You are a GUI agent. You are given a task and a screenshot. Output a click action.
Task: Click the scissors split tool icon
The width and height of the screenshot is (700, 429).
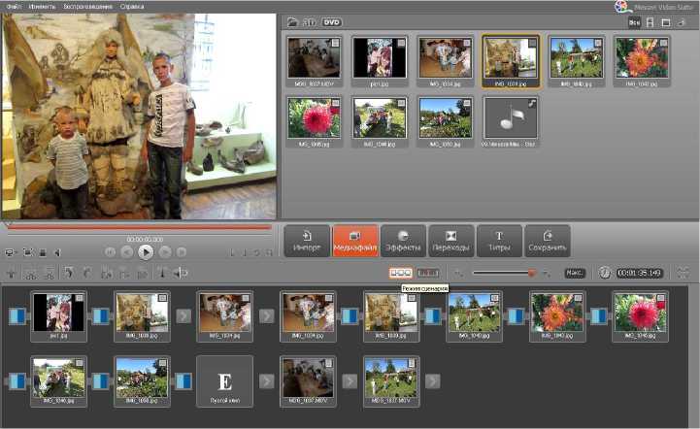(31, 274)
